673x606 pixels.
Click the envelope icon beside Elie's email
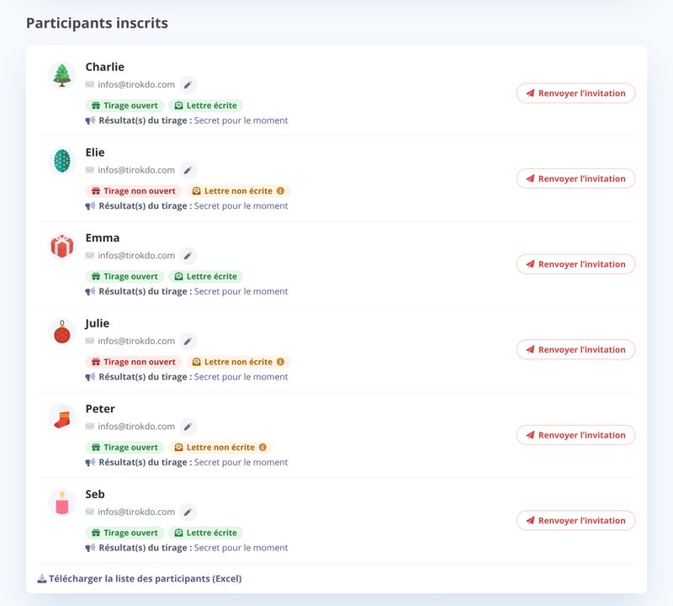click(x=90, y=170)
